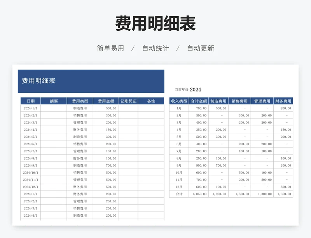Click the date cell 2024/12/1
The image size is (311, 238).
(31, 187)
